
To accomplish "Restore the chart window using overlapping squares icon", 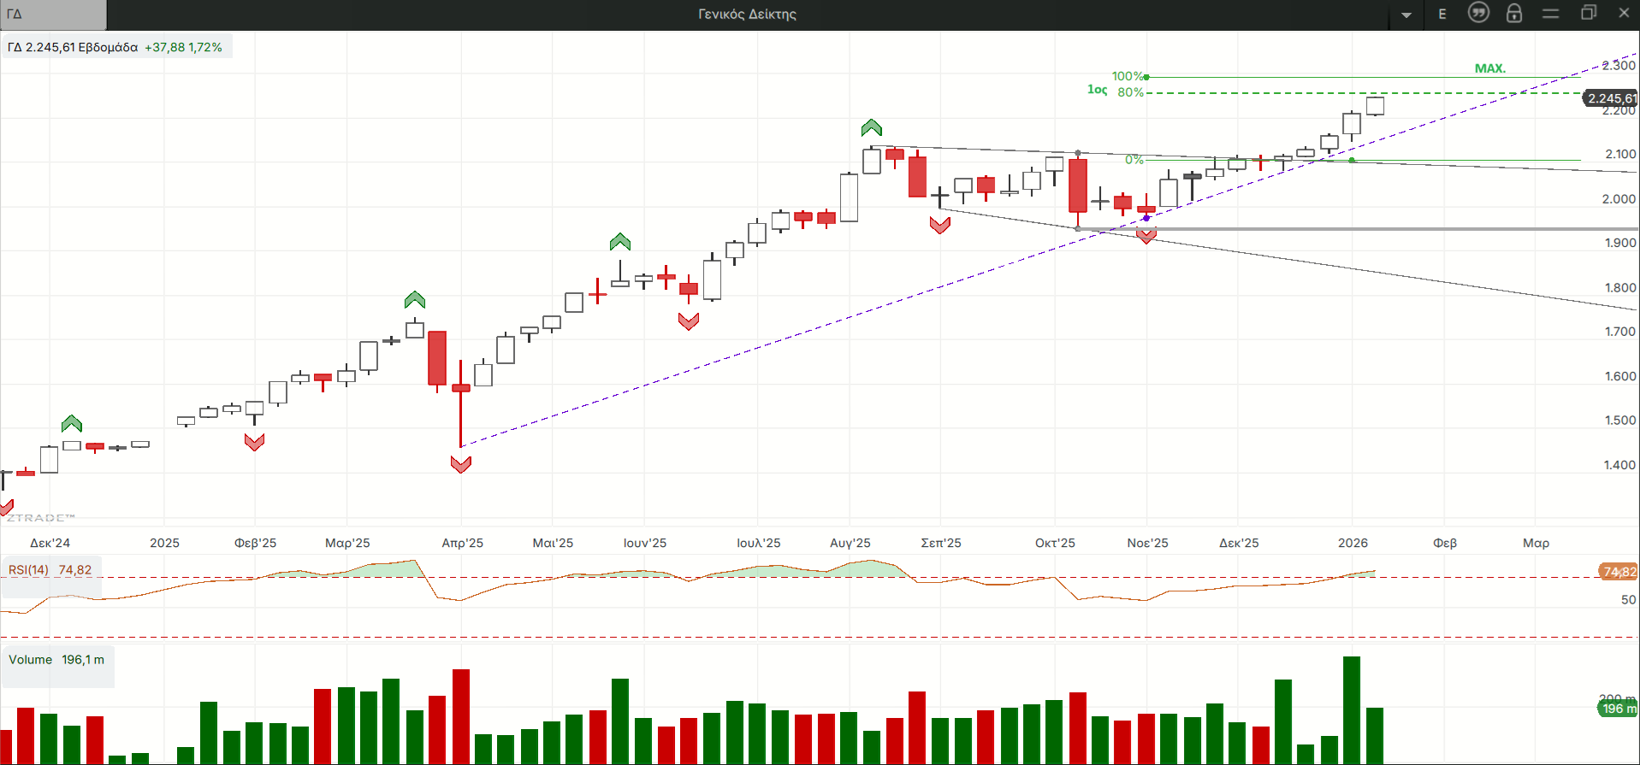I will click(x=1589, y=13).
